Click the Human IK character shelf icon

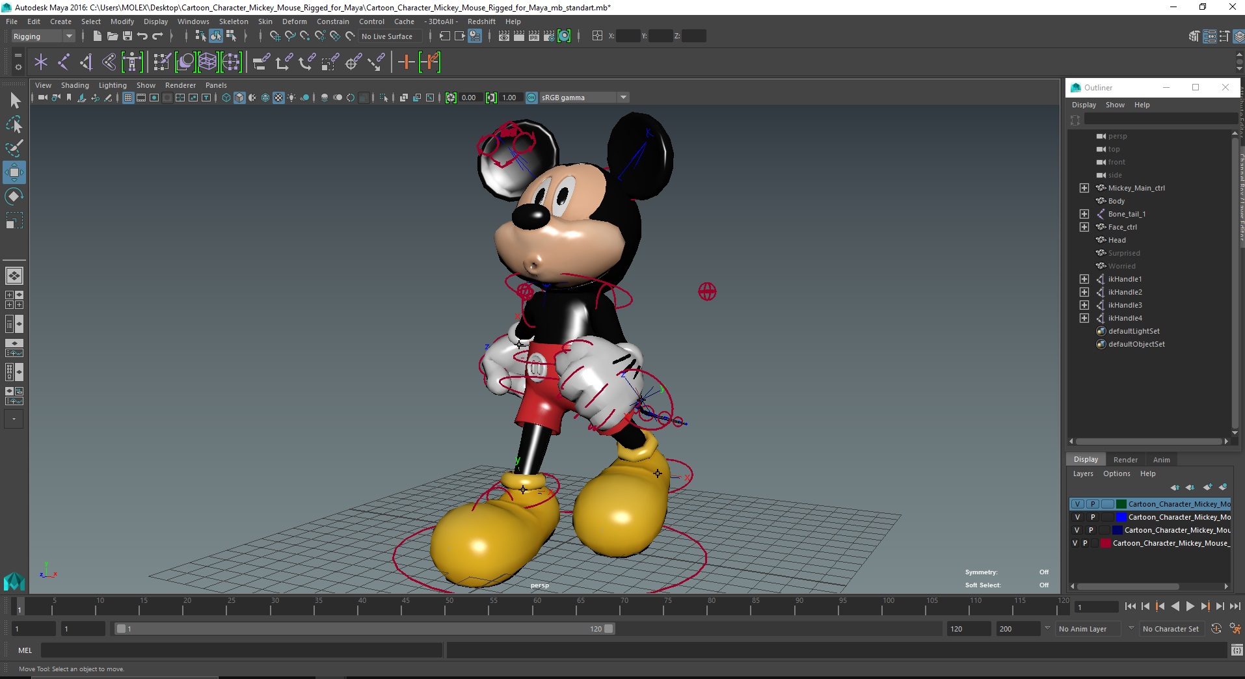(132, 62)
